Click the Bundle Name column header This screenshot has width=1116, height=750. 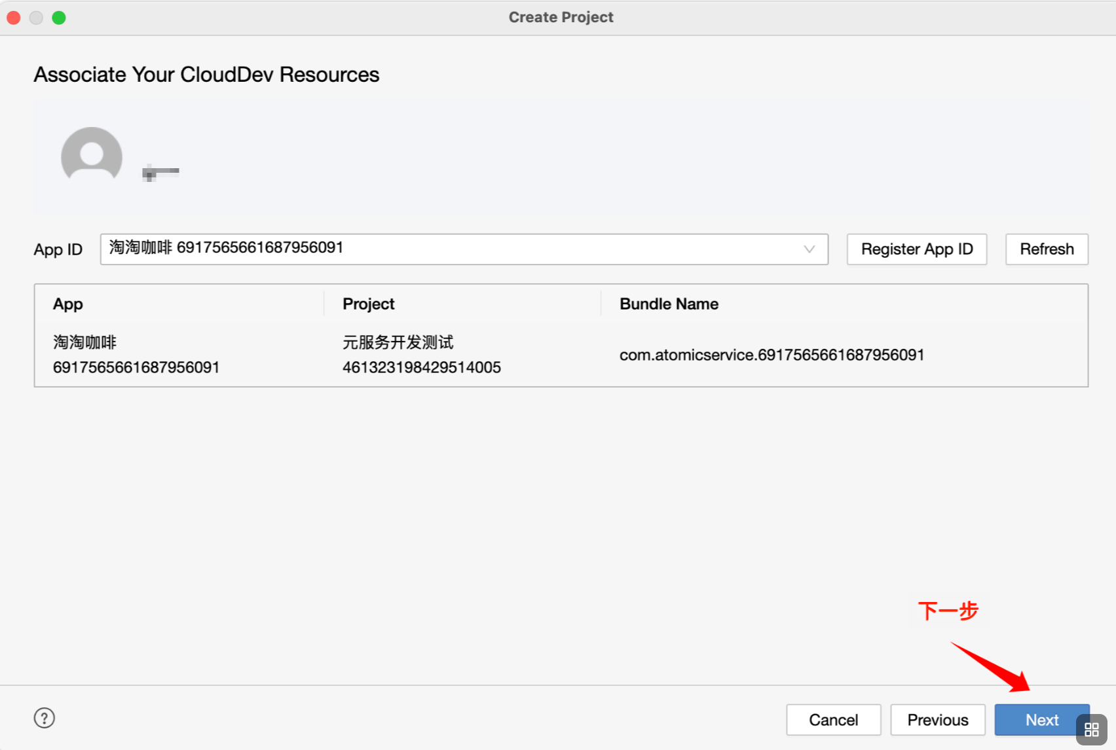(669, 304)
